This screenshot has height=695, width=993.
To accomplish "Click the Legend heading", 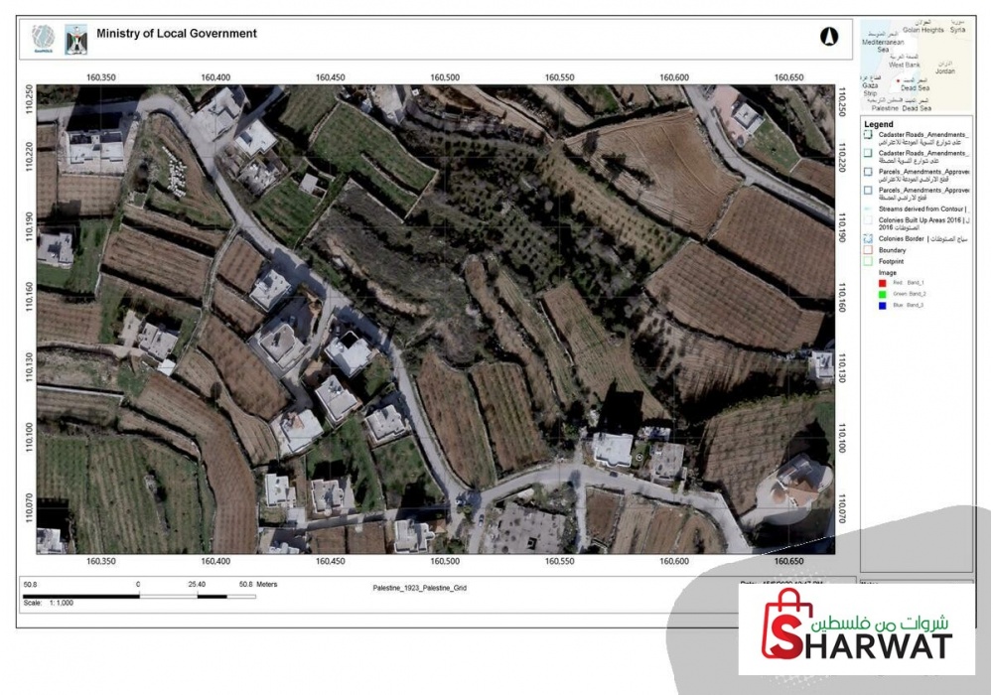I will click(x=879, y=124).
